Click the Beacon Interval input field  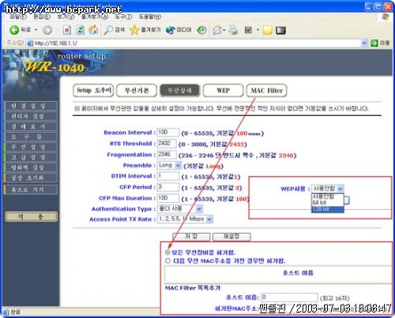[168, 133]
